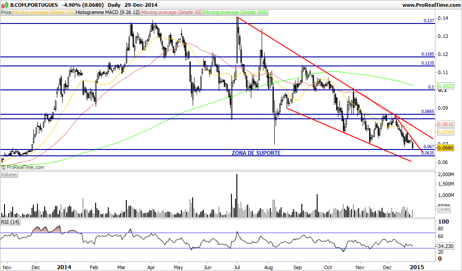Click the 34.230 RSI value tag
This screenshot has width=462, height=271.
click(x=445, y=246)
